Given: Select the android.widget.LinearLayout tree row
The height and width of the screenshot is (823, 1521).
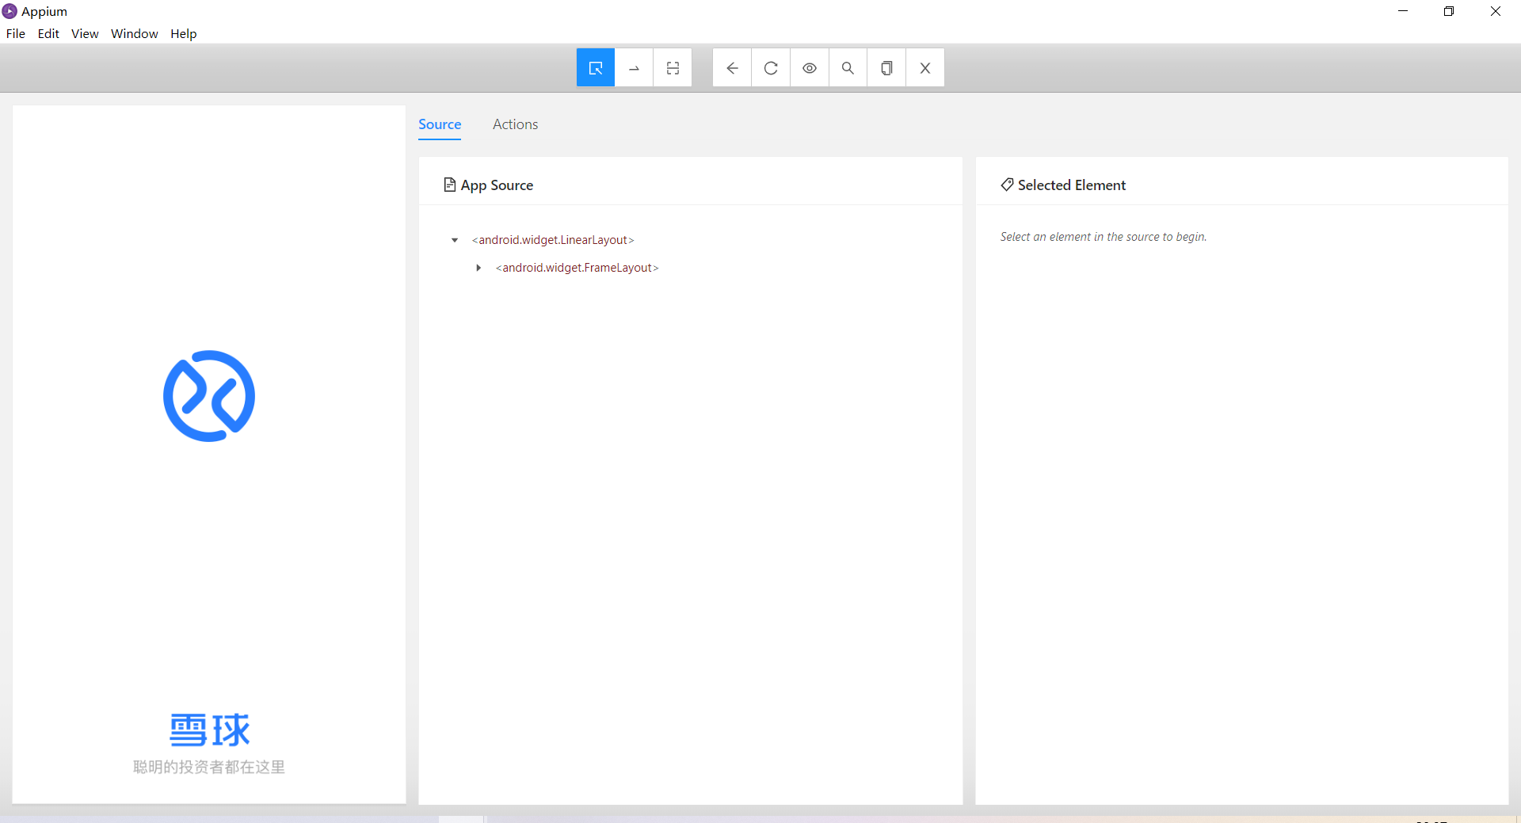Looking at the screenshot, I should click(553, 240).
